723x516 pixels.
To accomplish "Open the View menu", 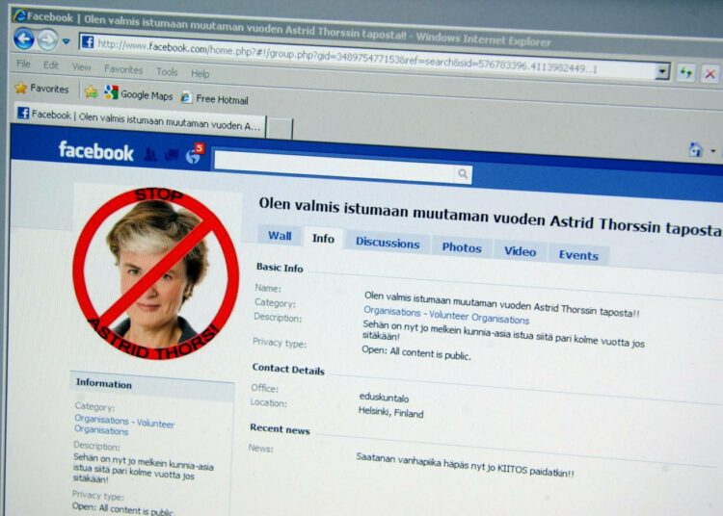I will 81,67.
